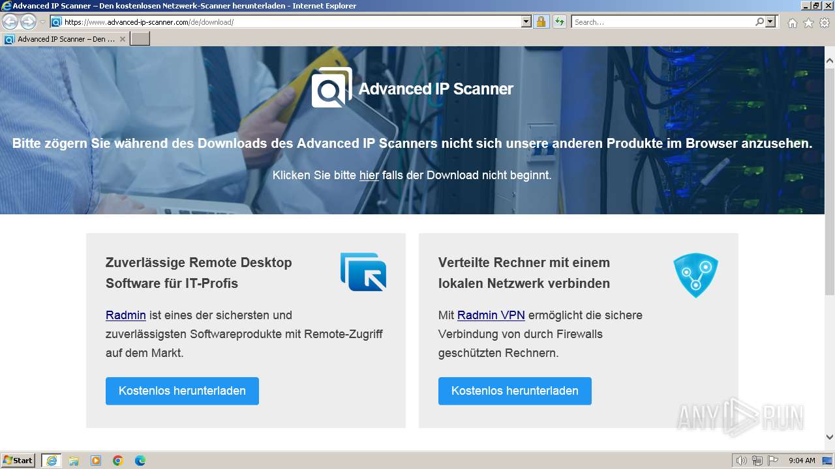This screenshot has width=835, height=469.
Task: Close the Advanced IP Scanner tab
Action: [x=122, y=39]
